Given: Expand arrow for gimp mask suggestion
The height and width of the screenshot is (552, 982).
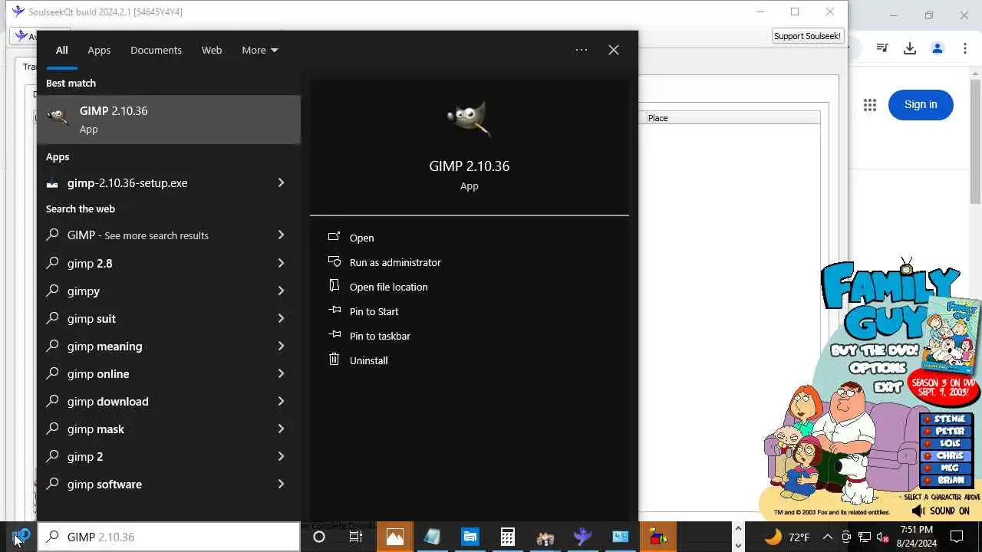Looking at the screenshot, I should tap(281, 429).
